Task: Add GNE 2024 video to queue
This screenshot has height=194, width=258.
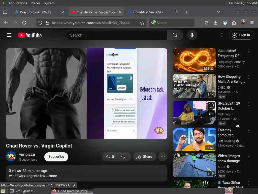Action: pos(211,114)
